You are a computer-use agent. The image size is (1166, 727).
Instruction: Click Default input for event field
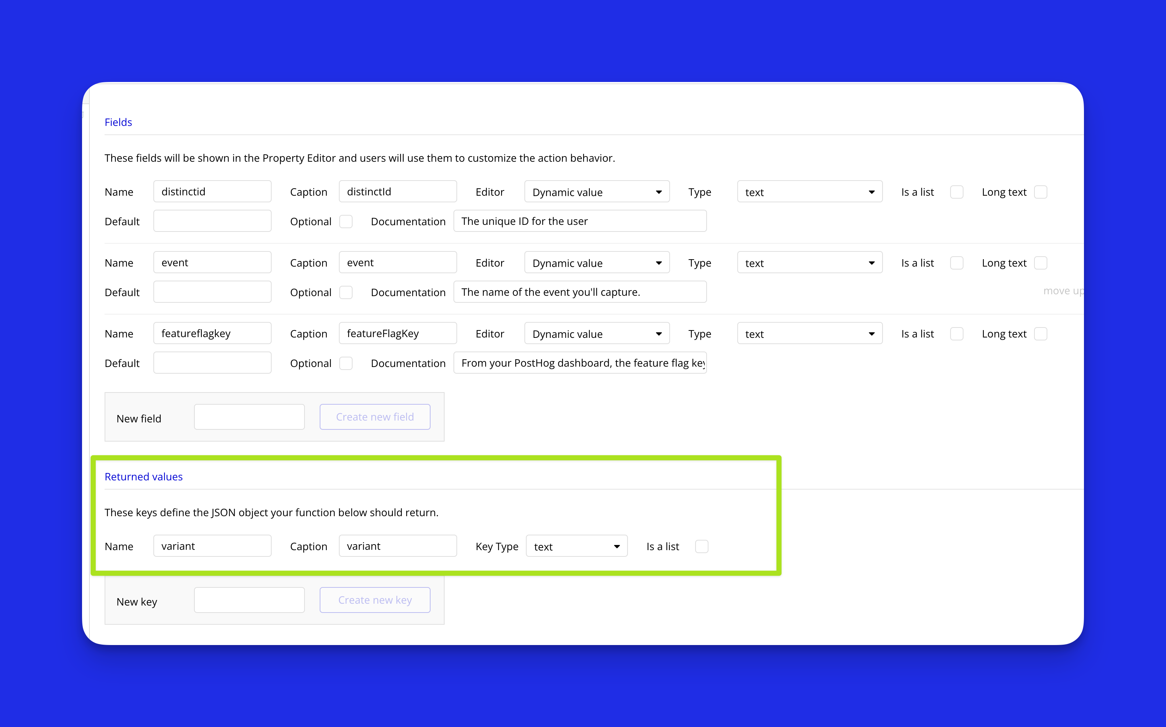[212, 292]
